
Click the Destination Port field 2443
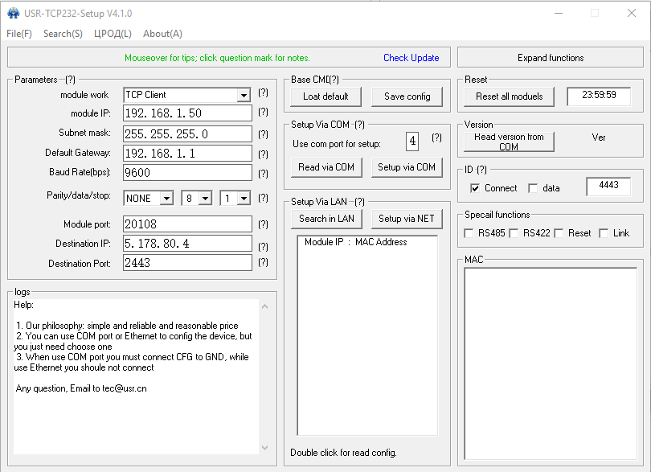[x=187, y=263]
